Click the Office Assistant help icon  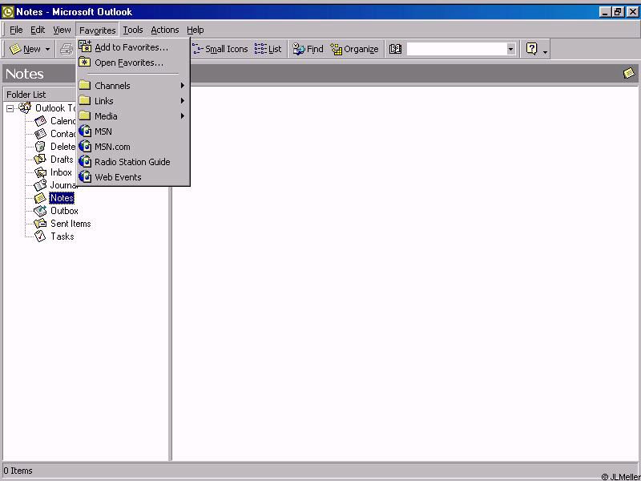pyautogui.click(x=531, y=49)
